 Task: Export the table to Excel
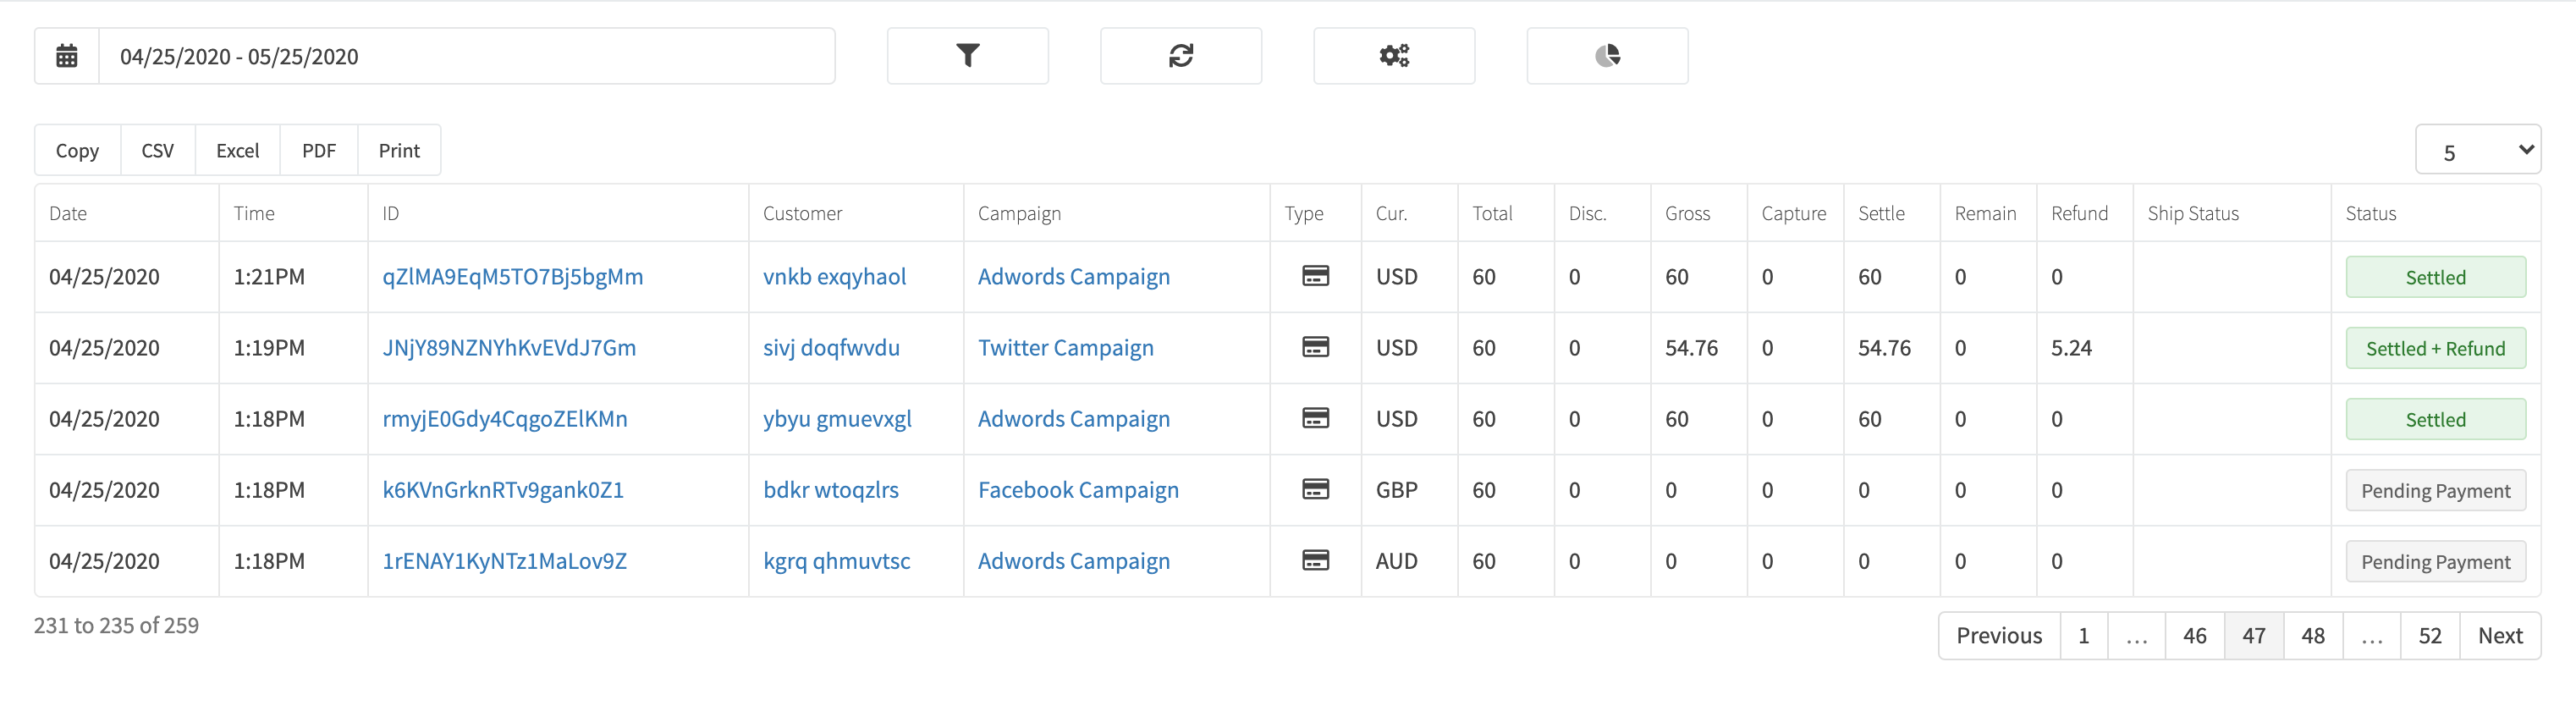coord(238,150)
